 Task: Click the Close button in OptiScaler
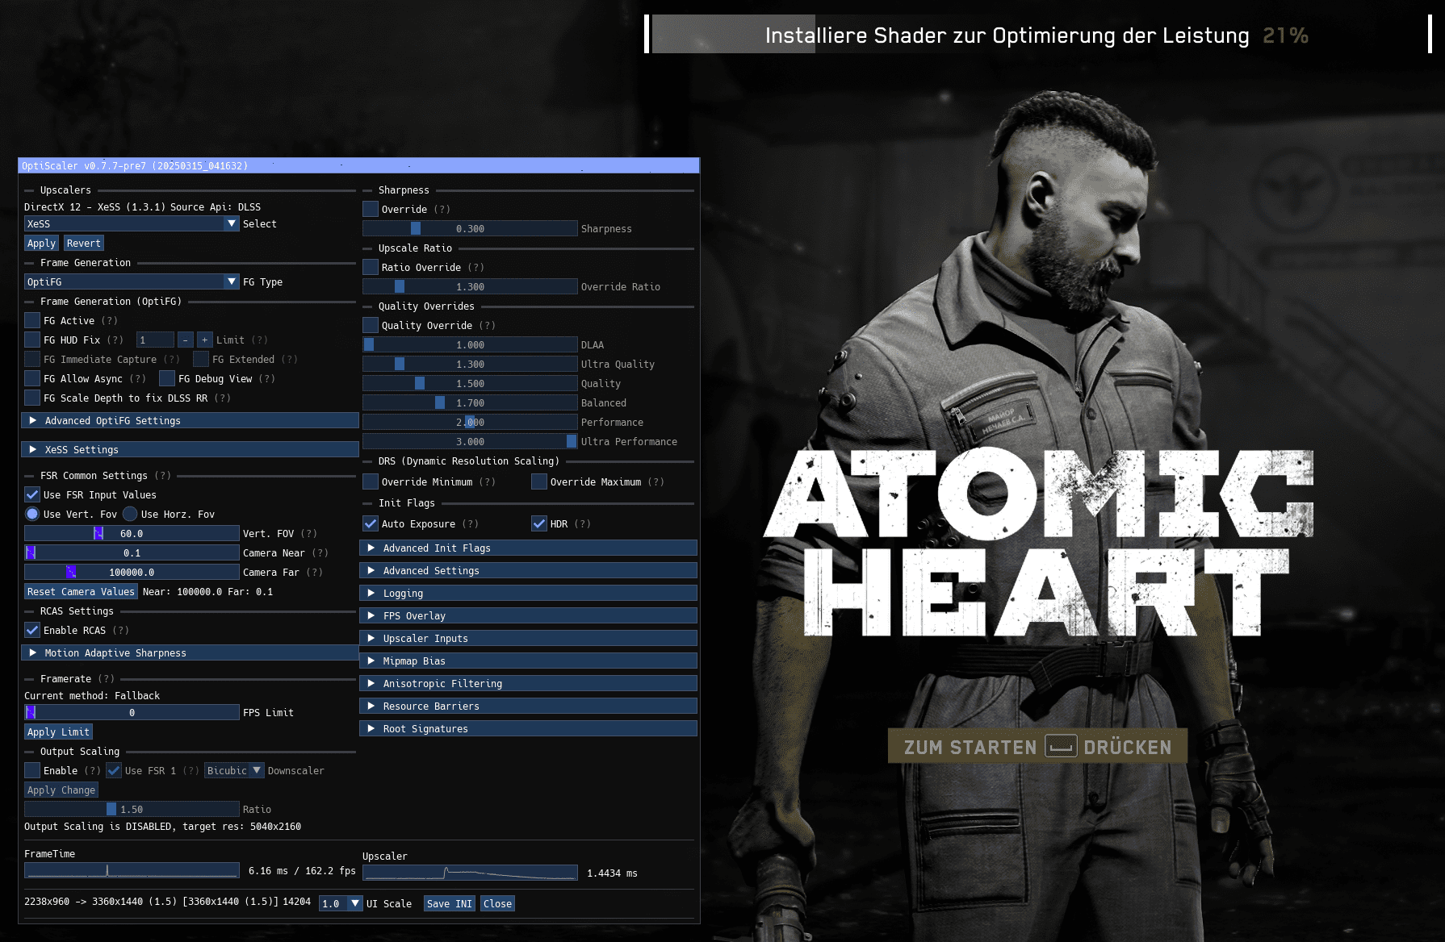pos(497,904)
